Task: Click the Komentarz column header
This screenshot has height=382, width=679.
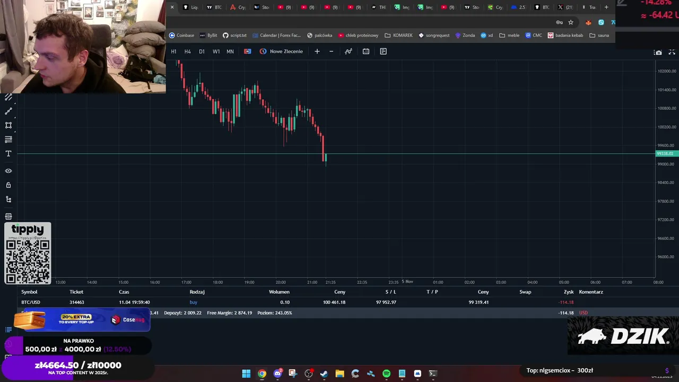Action: tap(591, 292)
